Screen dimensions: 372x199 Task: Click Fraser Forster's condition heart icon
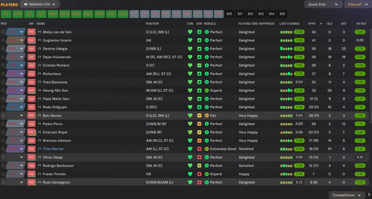190,174
